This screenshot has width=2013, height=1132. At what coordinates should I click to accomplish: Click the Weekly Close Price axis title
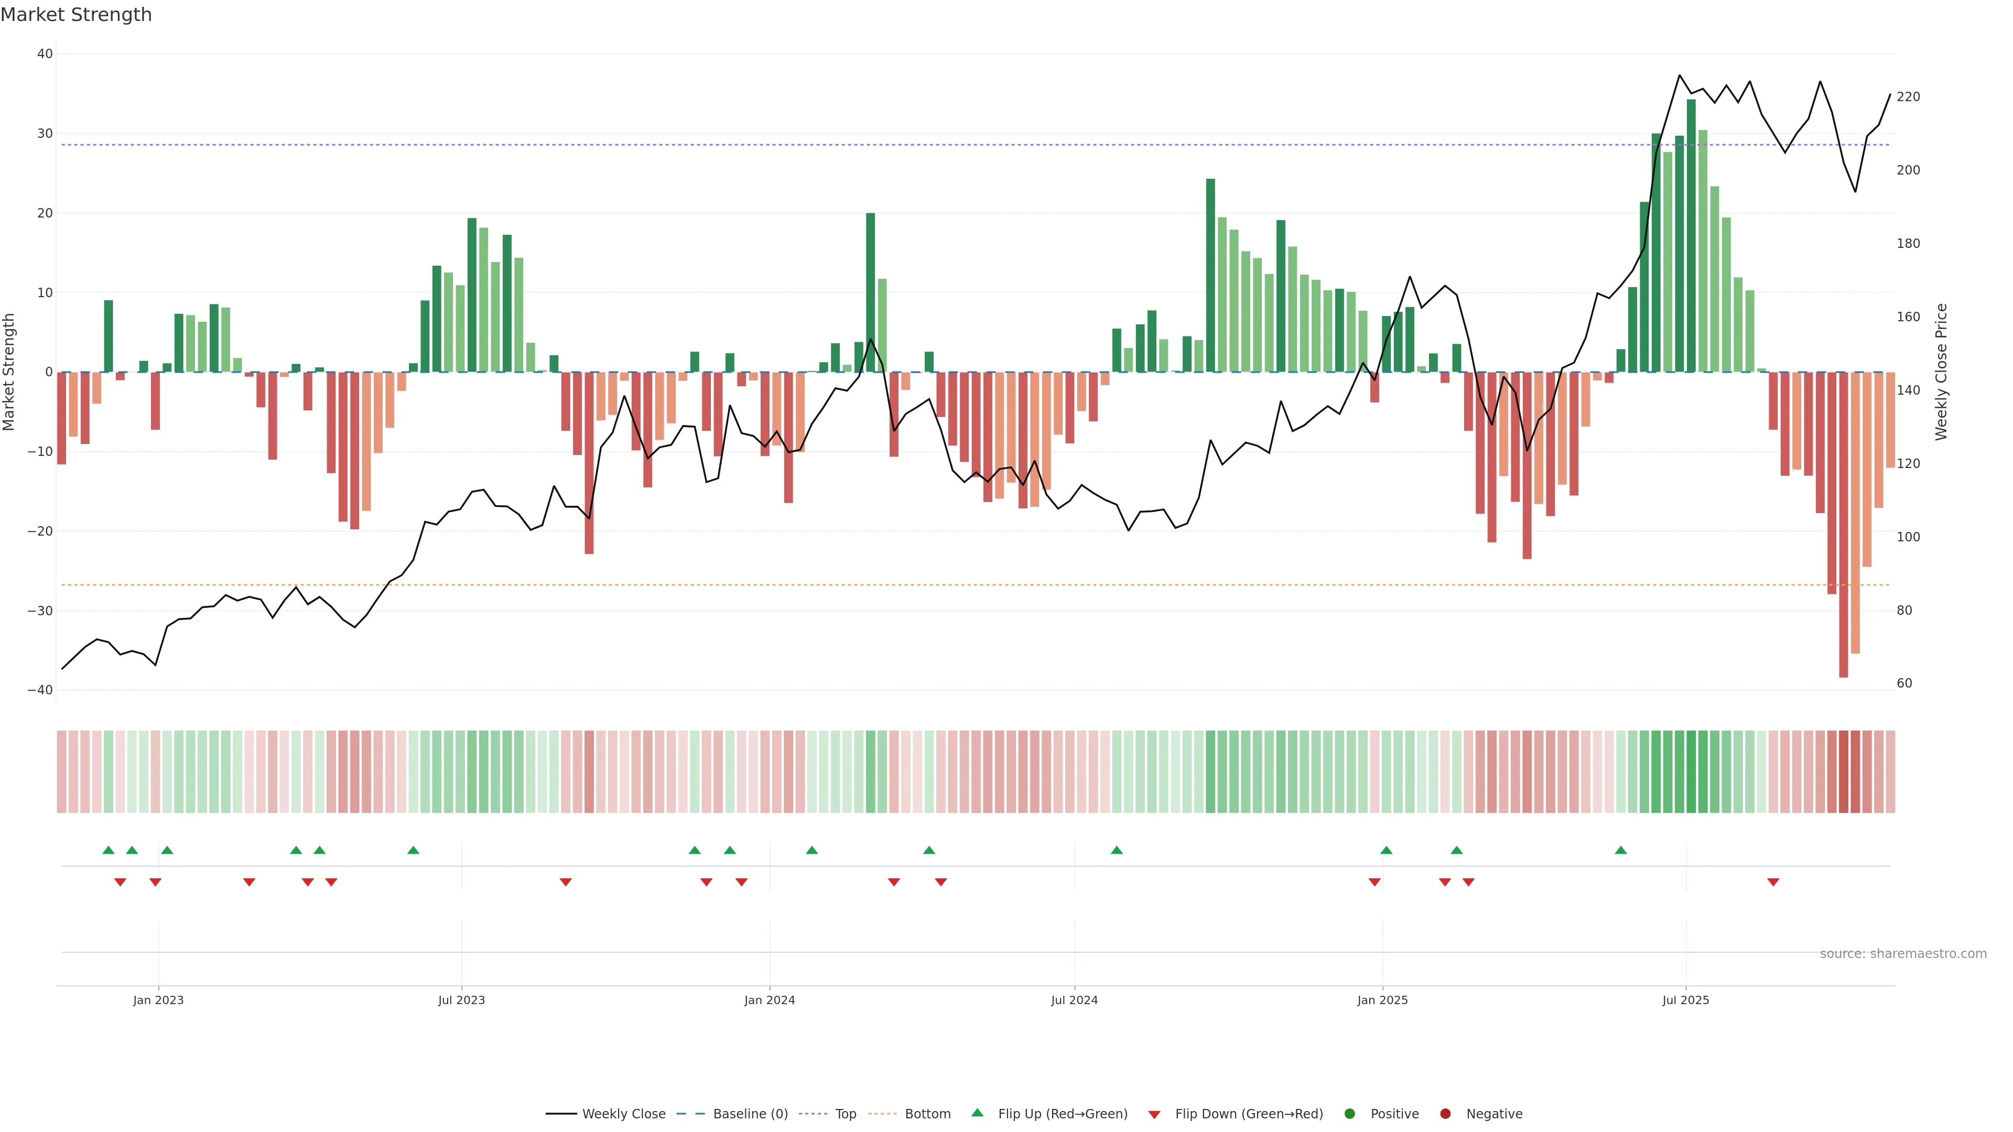[1942, 372]
